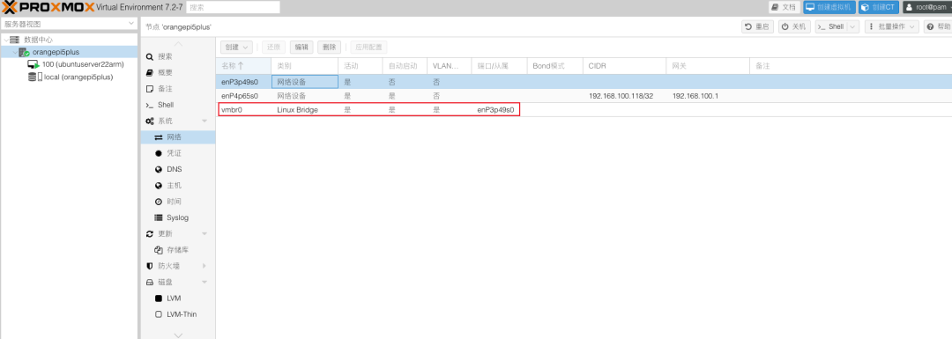The height and width of the screenshot is (339, 952).
Task: Open the Shell button in top toolbar
Action: tap(830, 26)
